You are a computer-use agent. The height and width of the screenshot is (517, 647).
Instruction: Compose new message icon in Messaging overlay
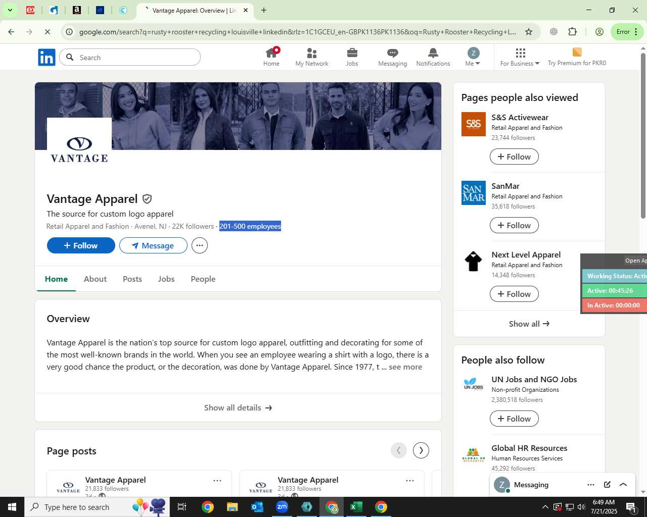click(607, 485)
